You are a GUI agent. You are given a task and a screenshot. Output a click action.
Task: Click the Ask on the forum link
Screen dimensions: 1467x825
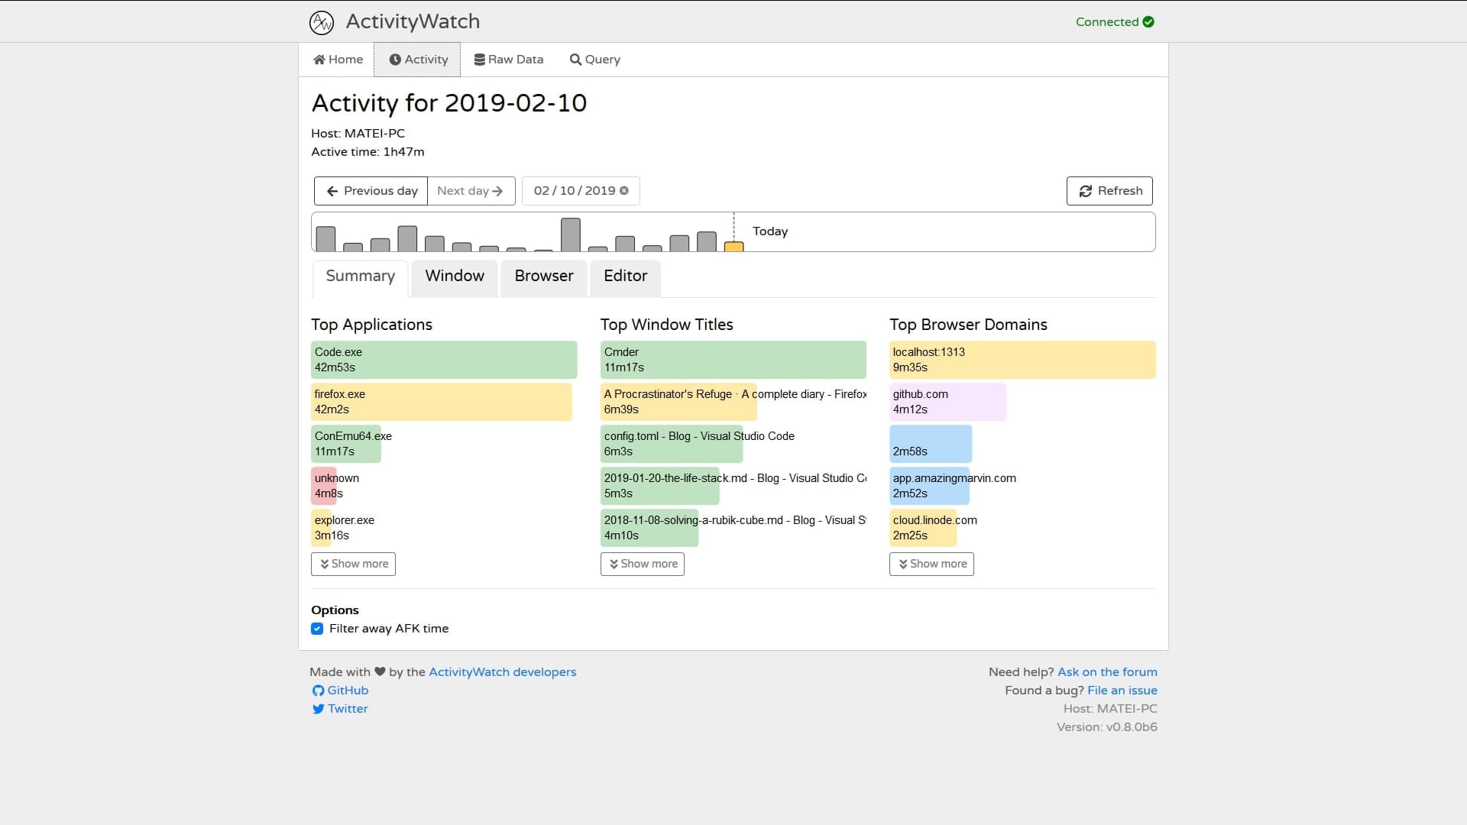point(1107,672)
